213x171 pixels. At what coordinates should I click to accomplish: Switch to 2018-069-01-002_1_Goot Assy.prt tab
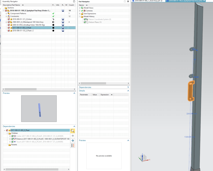point(148,1)
